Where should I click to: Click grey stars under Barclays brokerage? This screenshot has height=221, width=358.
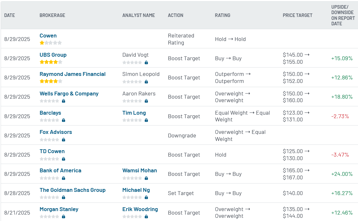[49, 120]
